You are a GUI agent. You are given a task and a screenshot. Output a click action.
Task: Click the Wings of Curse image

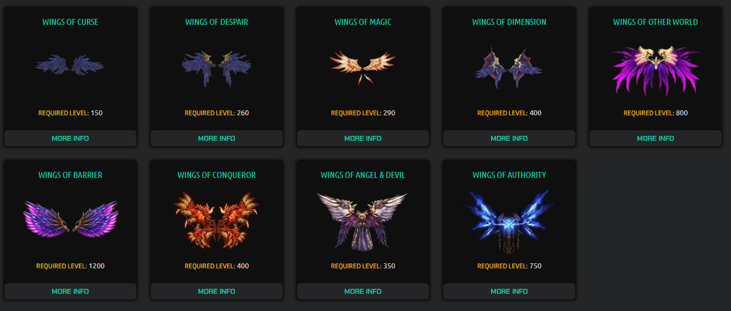70,65
